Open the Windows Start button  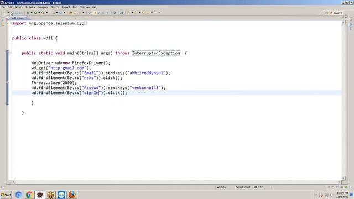click(x=6, y=195)
